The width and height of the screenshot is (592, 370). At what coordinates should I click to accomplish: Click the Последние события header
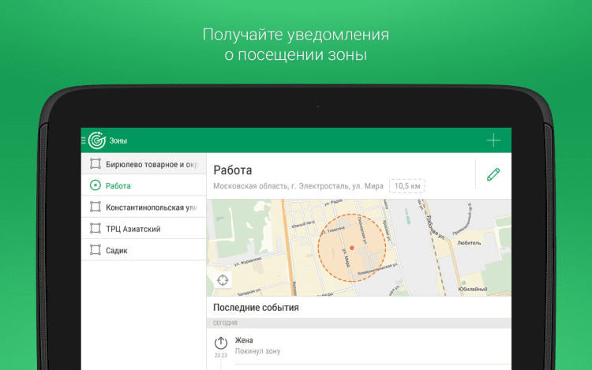tap(256, 308)
